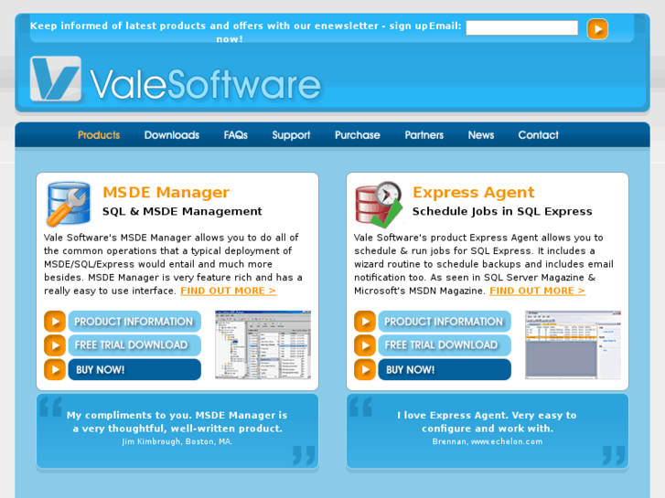Screen dimensions: 665x498
Task: Focus the newsletter Email input field
Action: click(521, 28)
